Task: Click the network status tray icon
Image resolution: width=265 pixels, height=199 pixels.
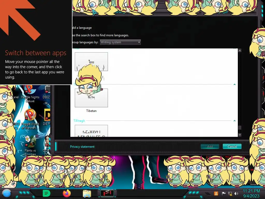Action: 230,194
